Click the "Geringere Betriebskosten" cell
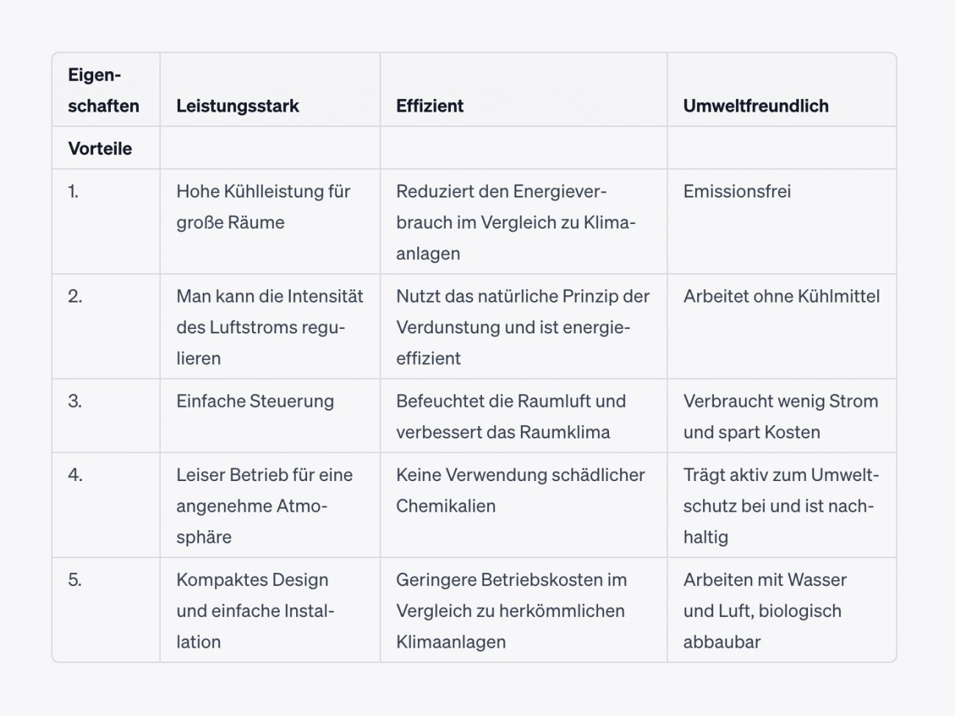 pyautogui.click(x=511, y=610)
